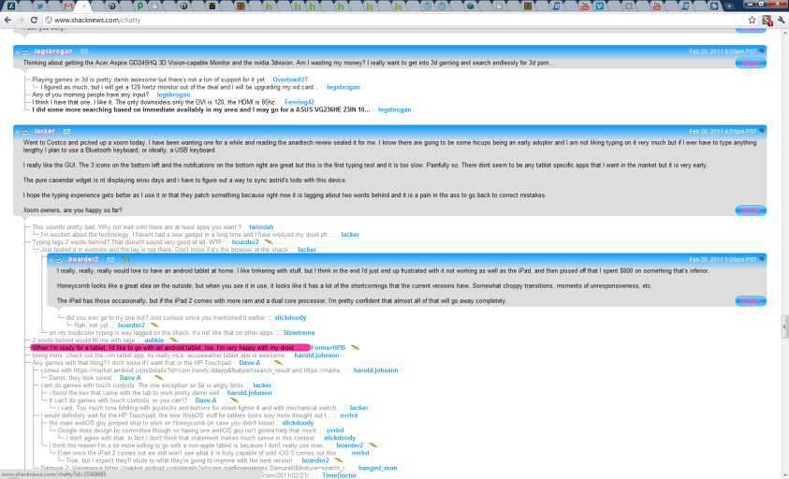Open the hanged_man user link
789x479 pixels.
(377, 468)
